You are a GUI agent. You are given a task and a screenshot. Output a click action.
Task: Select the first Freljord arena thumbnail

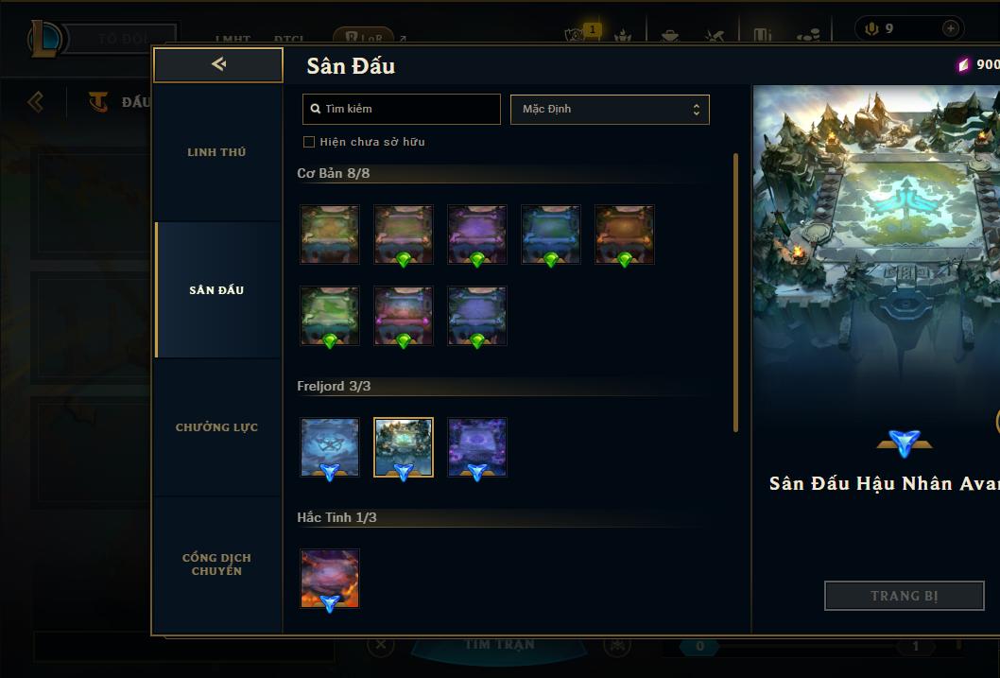[330, 448]
